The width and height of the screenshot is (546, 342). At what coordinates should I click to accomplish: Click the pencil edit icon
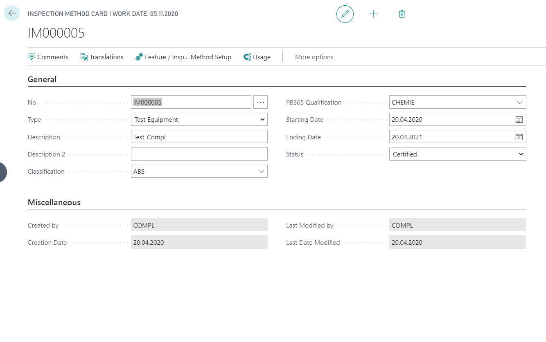(345, 14)
